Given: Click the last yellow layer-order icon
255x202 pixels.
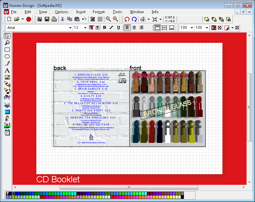Looking at the screenshot, I should click(228, 19).
